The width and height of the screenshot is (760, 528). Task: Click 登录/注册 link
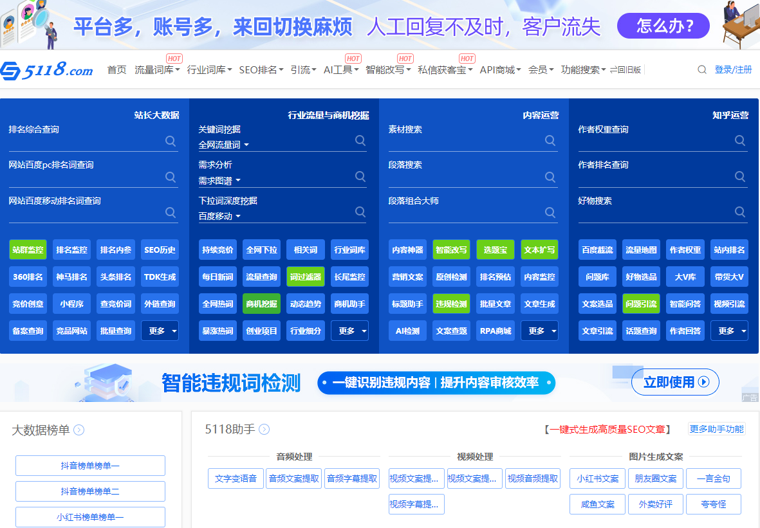(x=733, y=69)
